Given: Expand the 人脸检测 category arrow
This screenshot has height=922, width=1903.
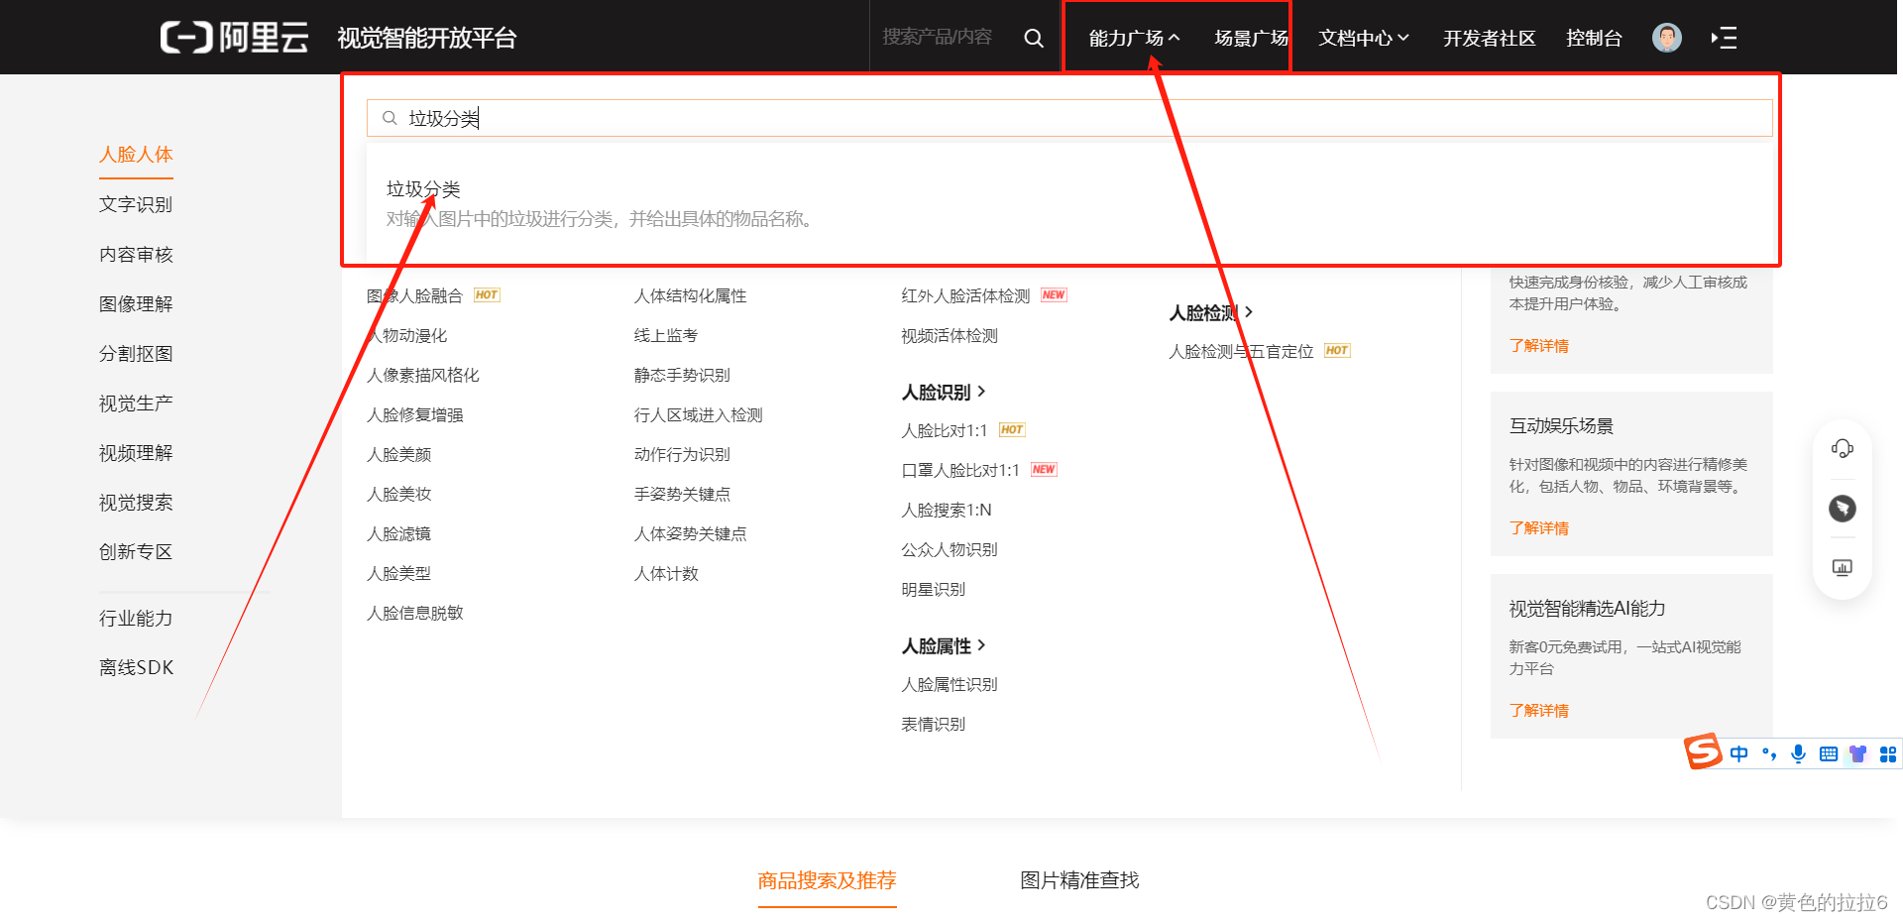Looking at the screenshot, I should click(x=1249, y=312).
